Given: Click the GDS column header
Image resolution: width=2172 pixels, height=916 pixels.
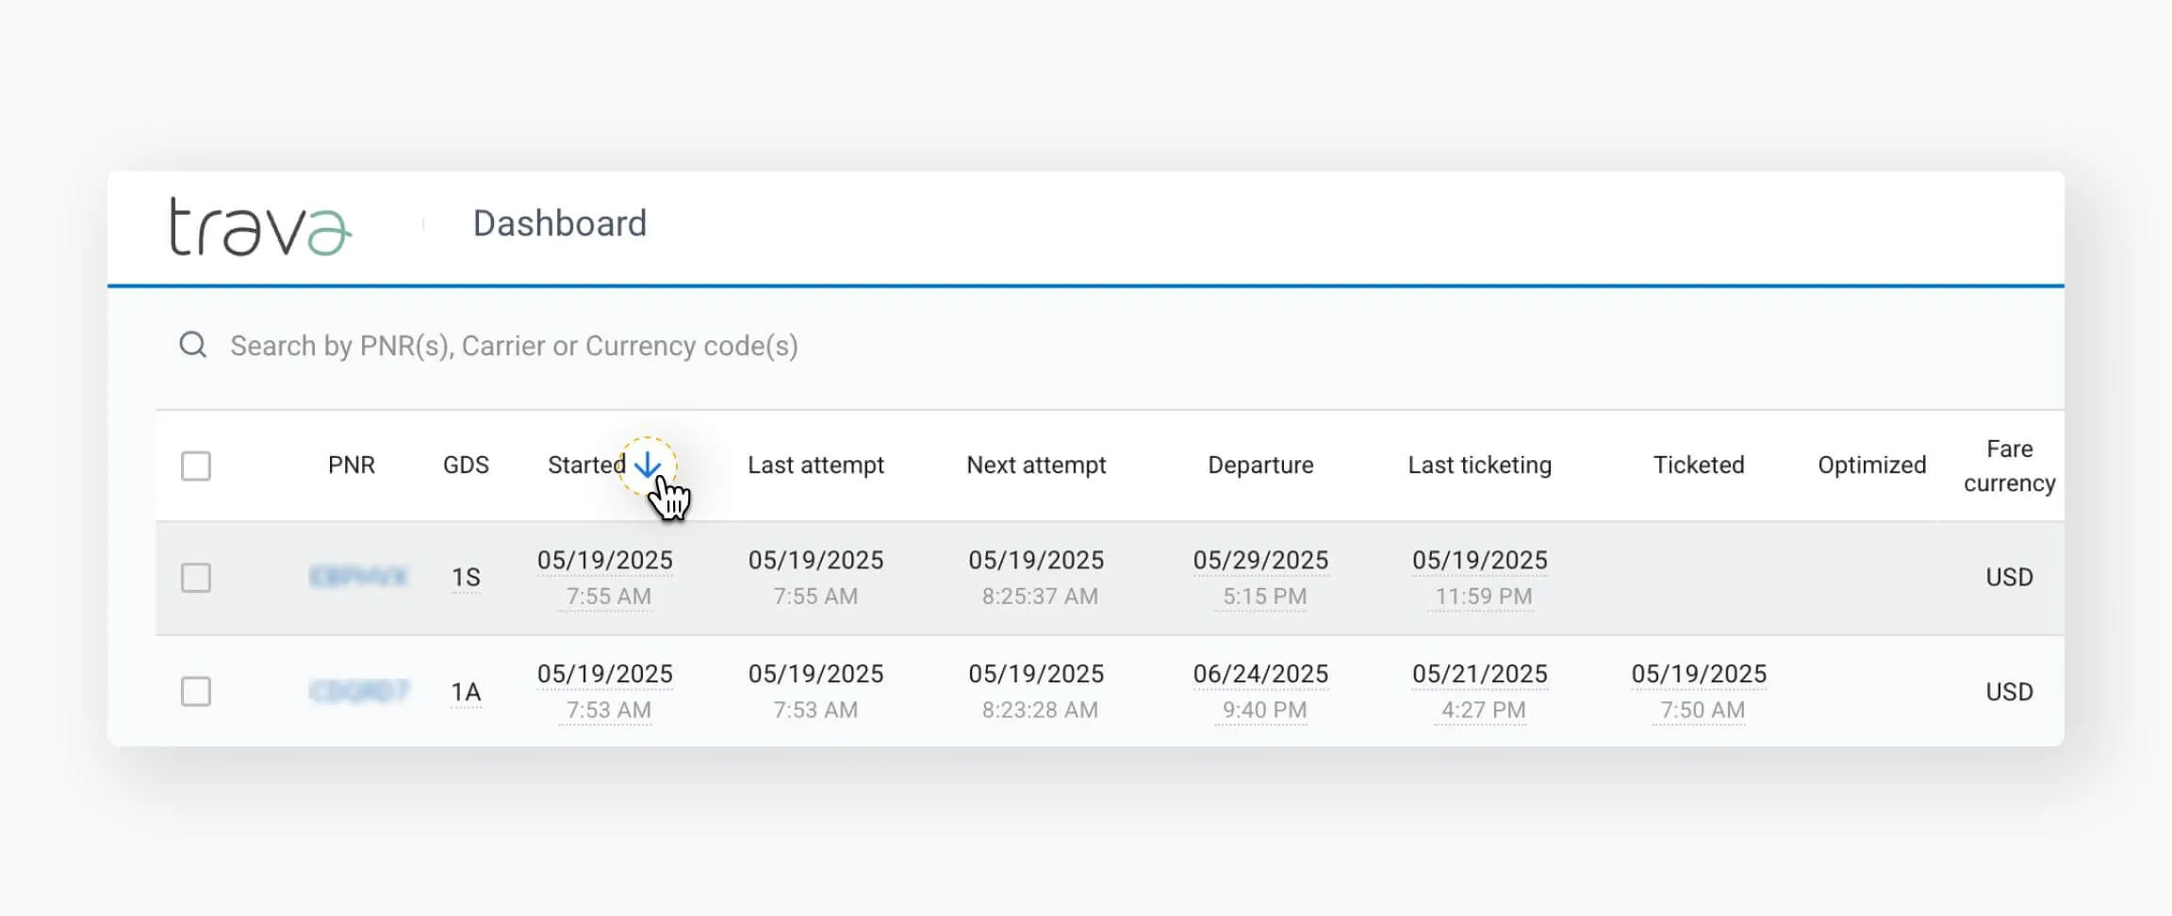Looking at the screenshot, I should click(466, 466).
